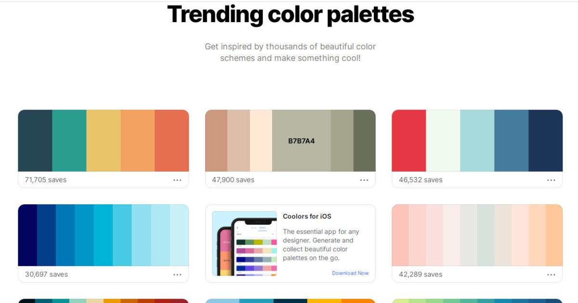Open options menu for 47,900 saves palette

click(x=364, y=180)
